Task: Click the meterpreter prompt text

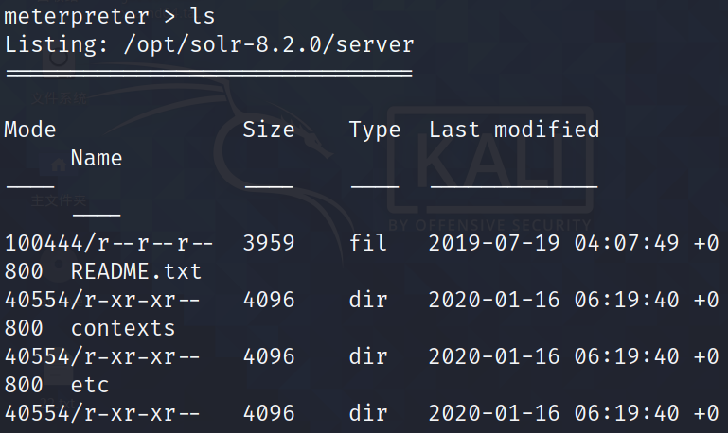Action: (77, 17)
